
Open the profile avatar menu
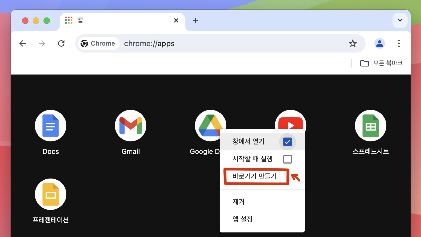click(380, 43)
